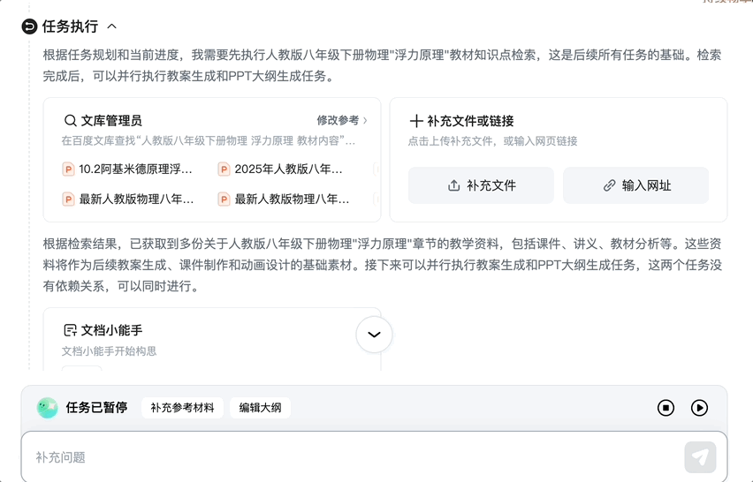Image resolution: width=753 pixels, height=482 pixels.
Task: Open the 修改参考 link
Action: coord(342,121)
